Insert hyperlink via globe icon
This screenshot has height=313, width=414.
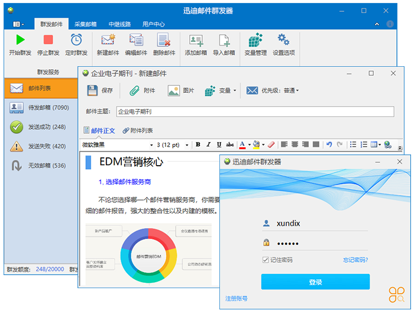pos(387,144)
